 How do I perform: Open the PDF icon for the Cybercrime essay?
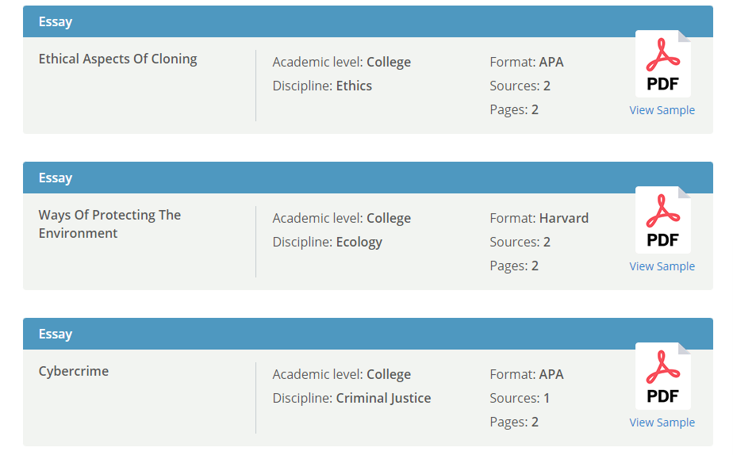pyautogui.click(x=662, y=377)
